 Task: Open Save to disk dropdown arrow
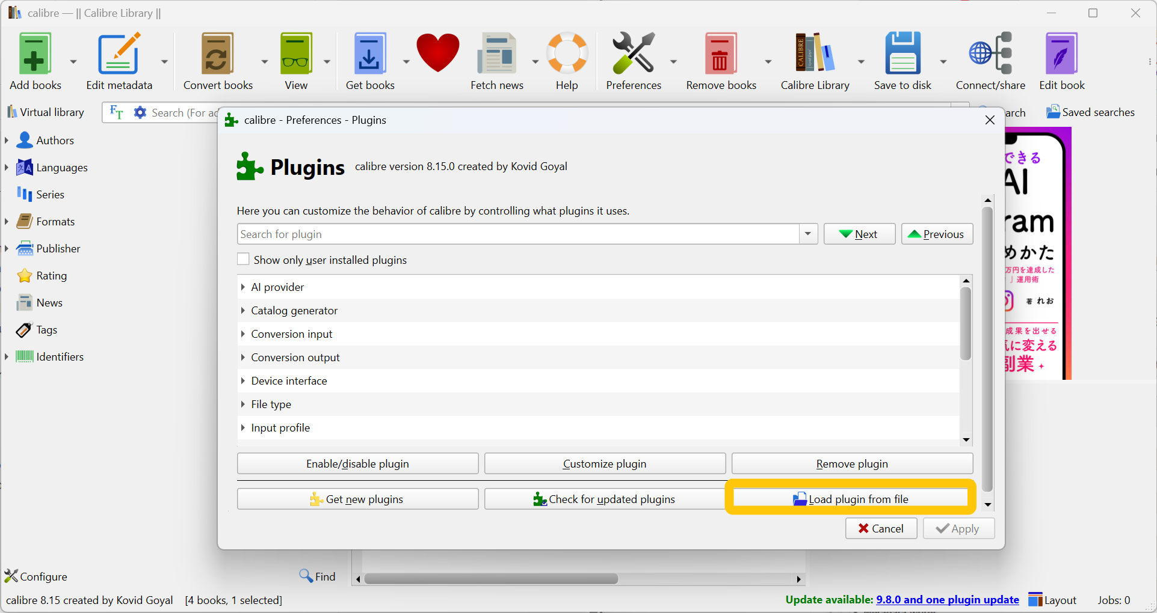(943, 61)
